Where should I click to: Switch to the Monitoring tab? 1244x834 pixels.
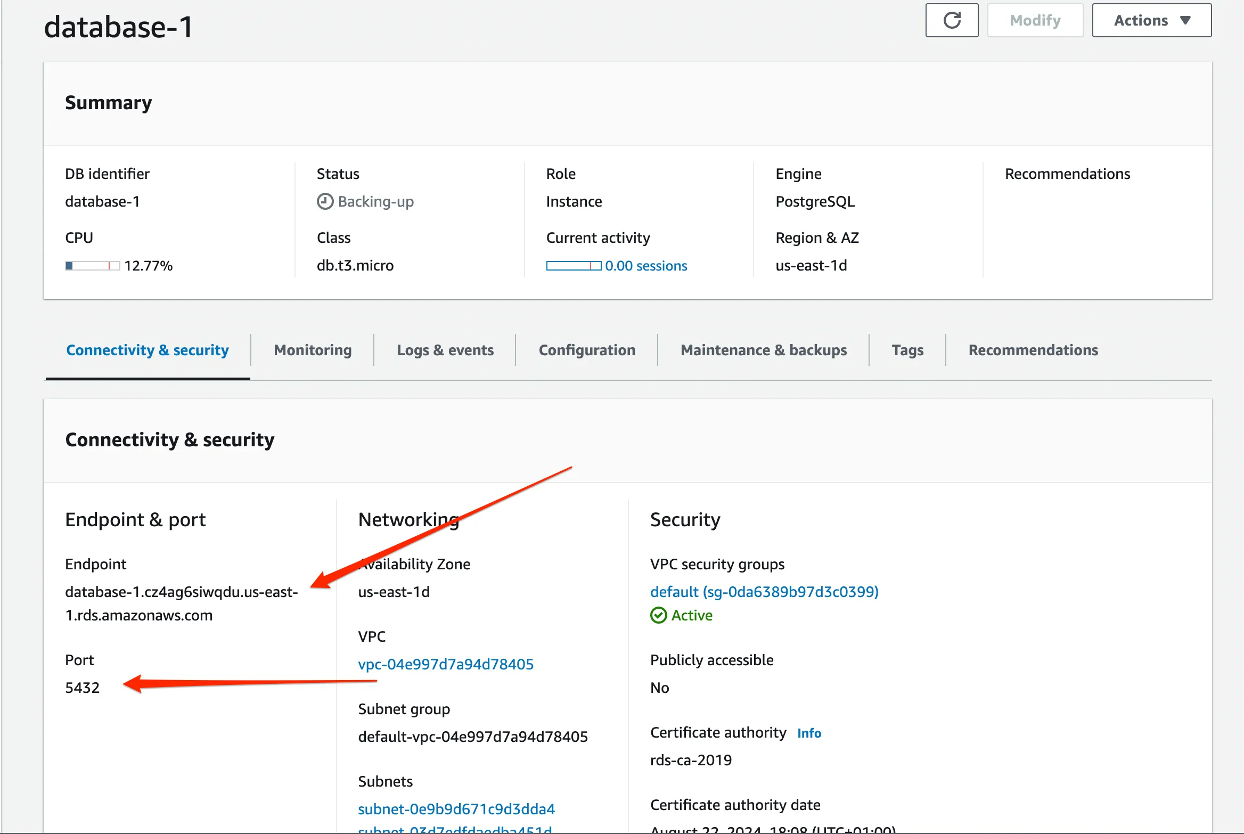click(x=312, y=350)
